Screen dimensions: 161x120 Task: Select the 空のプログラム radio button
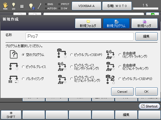click(x=23, y=55)
